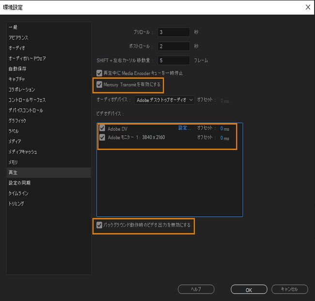Click the ヘルプ button
Viewport: 315px width, 301px height.
coord(196,289)
